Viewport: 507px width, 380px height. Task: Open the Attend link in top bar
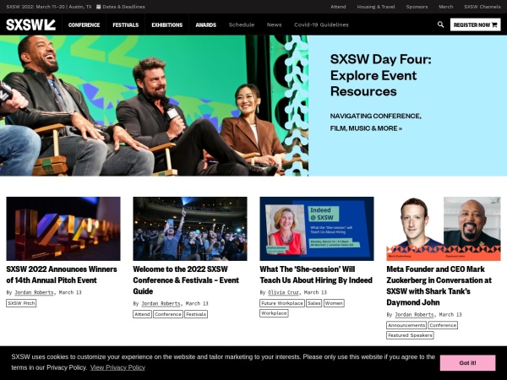point(338,7)
